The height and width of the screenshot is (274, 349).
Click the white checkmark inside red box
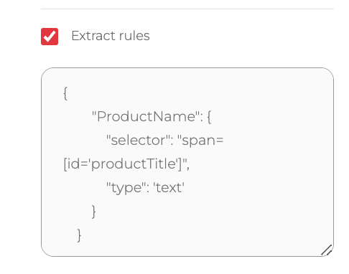click(x=50, y=37)
